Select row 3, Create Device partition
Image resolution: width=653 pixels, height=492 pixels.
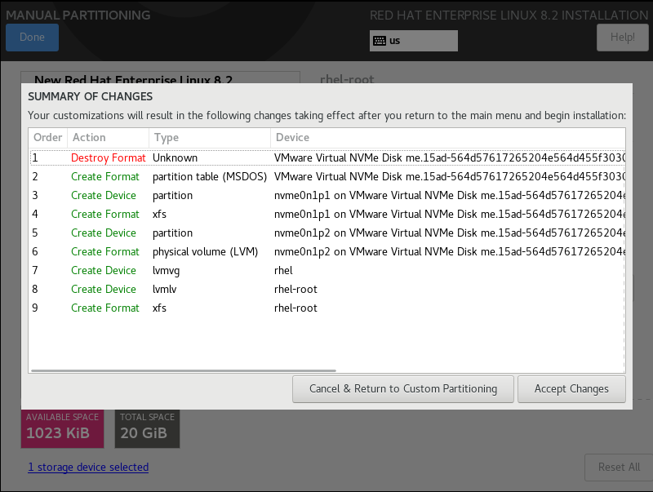click(326, 195)
